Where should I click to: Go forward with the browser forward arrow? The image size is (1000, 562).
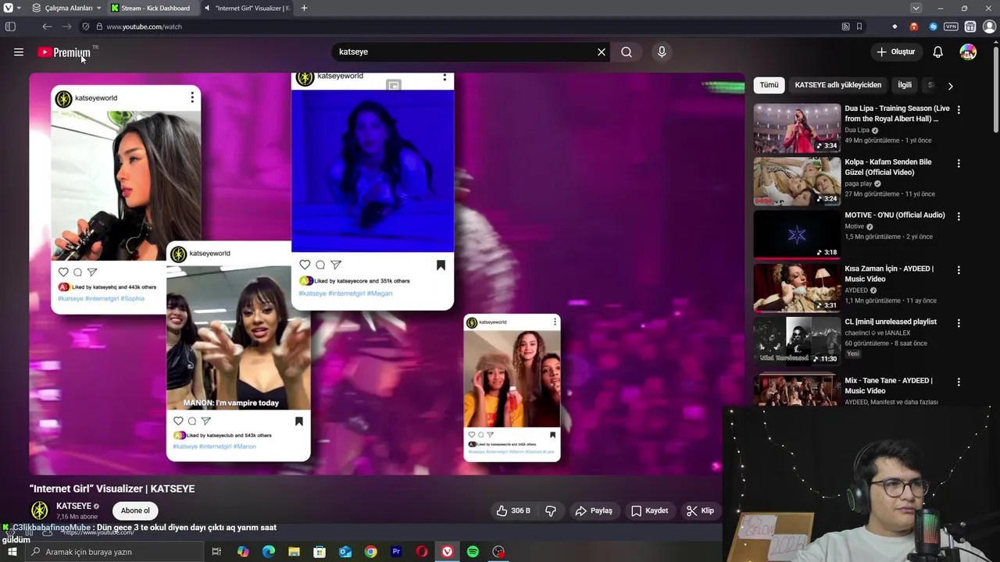(66, 27)
